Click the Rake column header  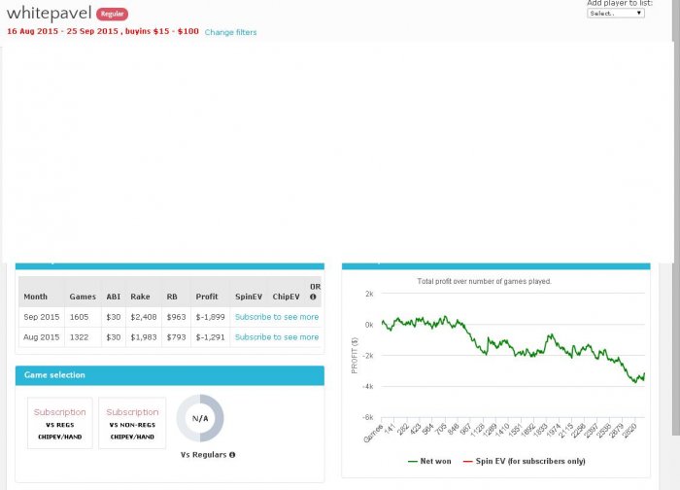point(140,297)
